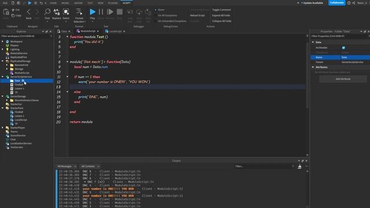370x208 pixels.
Task: Click the Name property value field Data
Action: click(x=356, y=57)
